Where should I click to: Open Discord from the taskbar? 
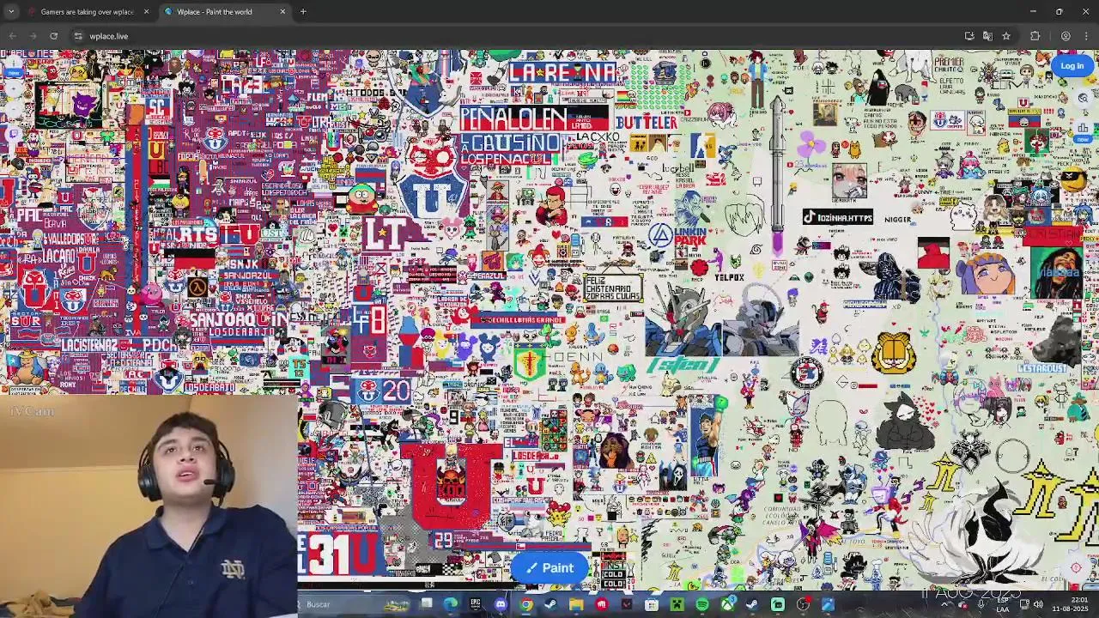tap(501, 604)
